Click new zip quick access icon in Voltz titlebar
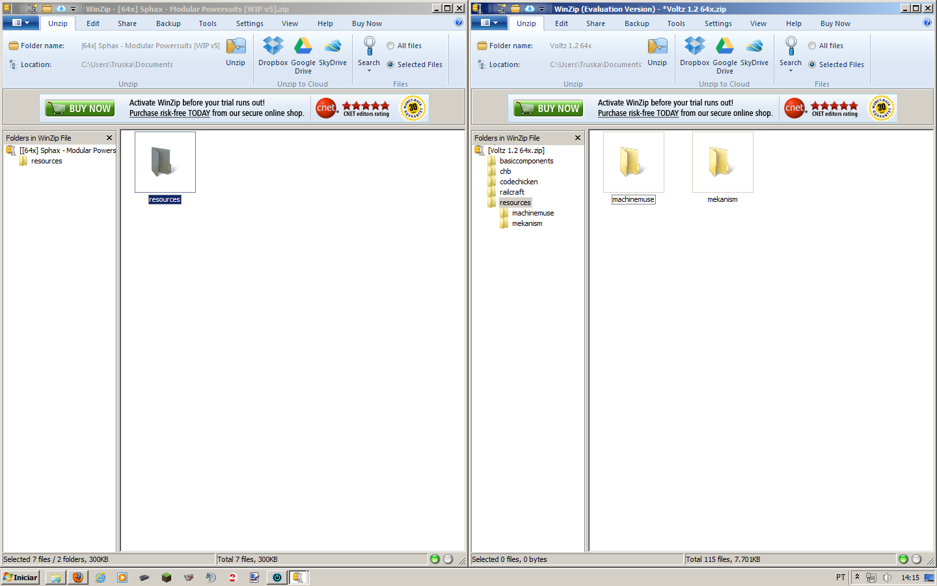This screenshot has height=586, width=937. coord(501,8)
